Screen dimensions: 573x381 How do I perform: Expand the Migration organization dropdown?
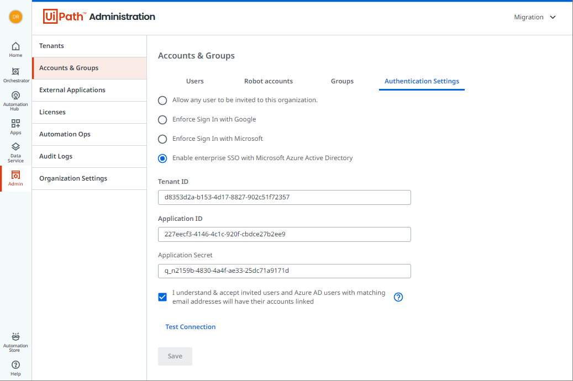coord(535,17)
